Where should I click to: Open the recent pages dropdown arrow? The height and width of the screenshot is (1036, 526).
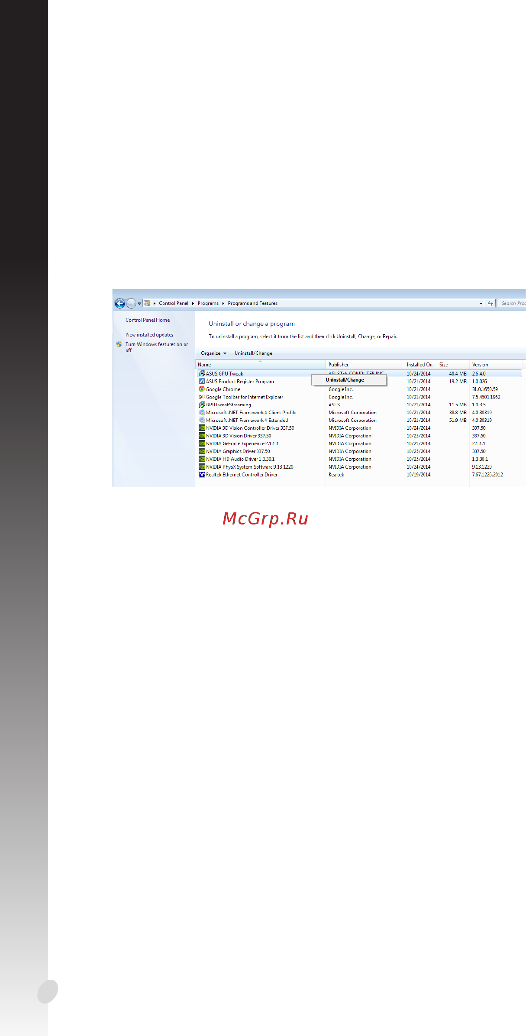click(x=139, y=304)
